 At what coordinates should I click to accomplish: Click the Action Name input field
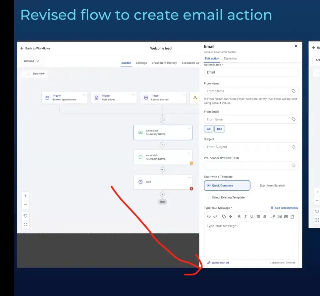tap(251, 72)
